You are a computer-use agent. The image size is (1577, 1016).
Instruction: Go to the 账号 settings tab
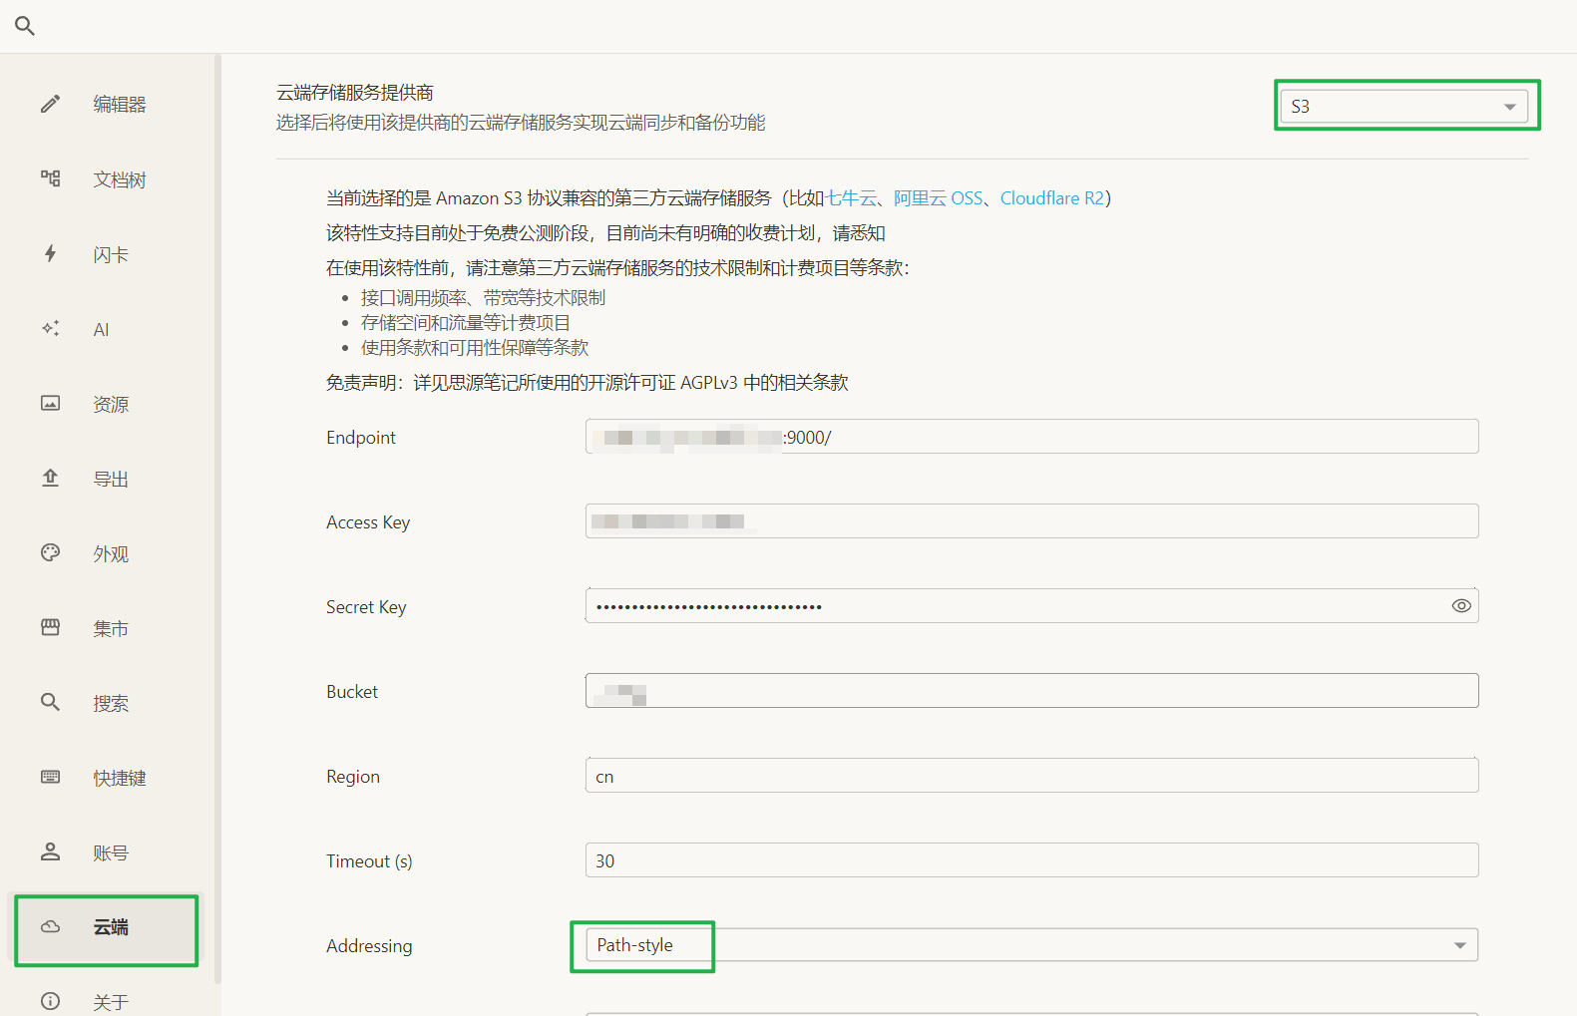(x=106, y=851)
